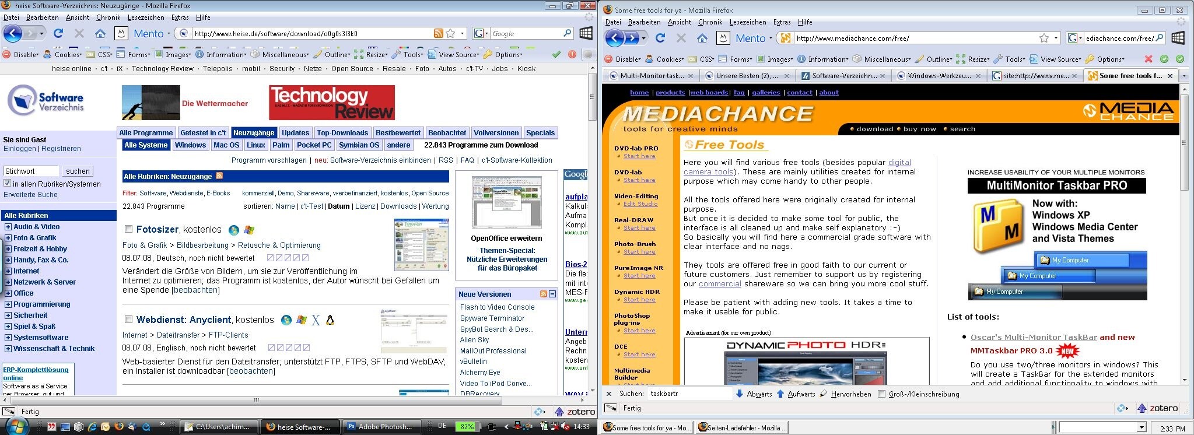1194x435 pixels.
Task: Click the volume icon in system tray
Action: 565,427
